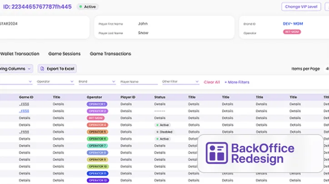Click the Items per Page label

(x=305, y=68)
